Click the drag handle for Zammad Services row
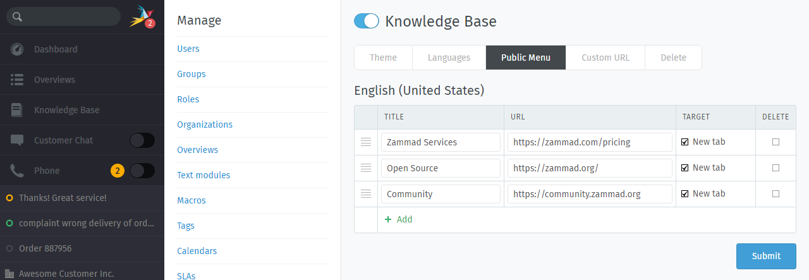The width and height of the screenshot is (809, 280). (x=366, y=142)
